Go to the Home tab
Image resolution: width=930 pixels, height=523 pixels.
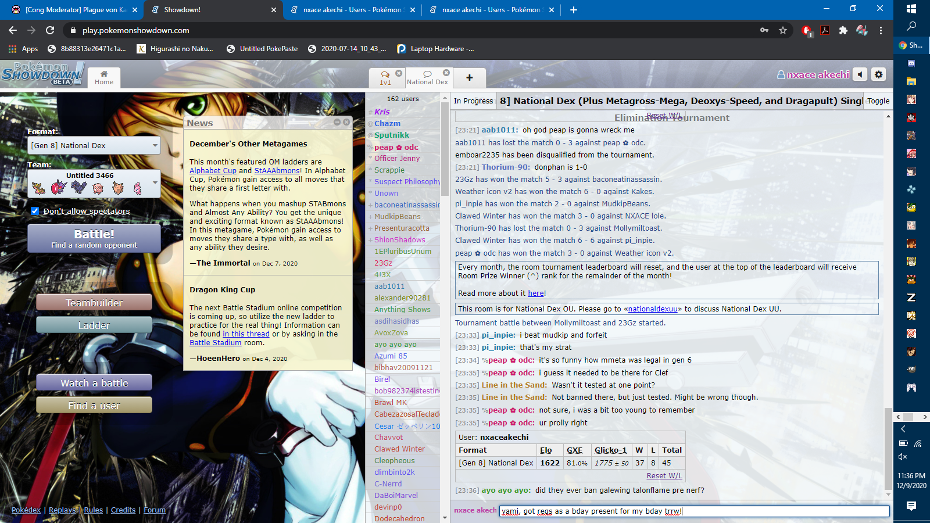tap(104, 78)
